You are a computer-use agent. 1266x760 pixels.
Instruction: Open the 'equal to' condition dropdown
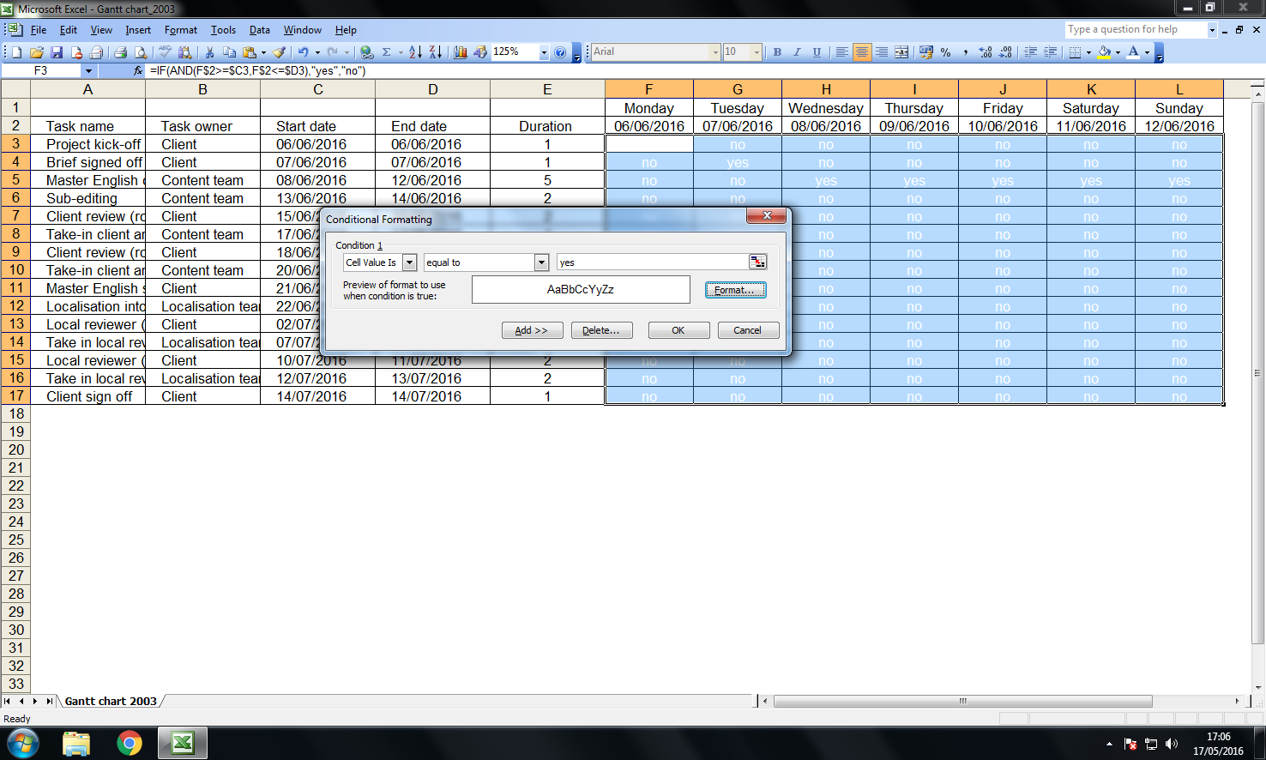pos(541,262)
